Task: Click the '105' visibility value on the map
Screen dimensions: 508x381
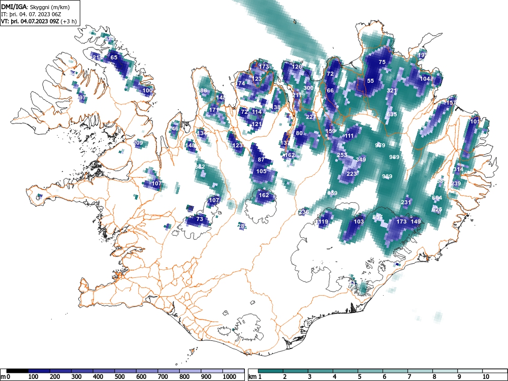Action: pos(261,171)
